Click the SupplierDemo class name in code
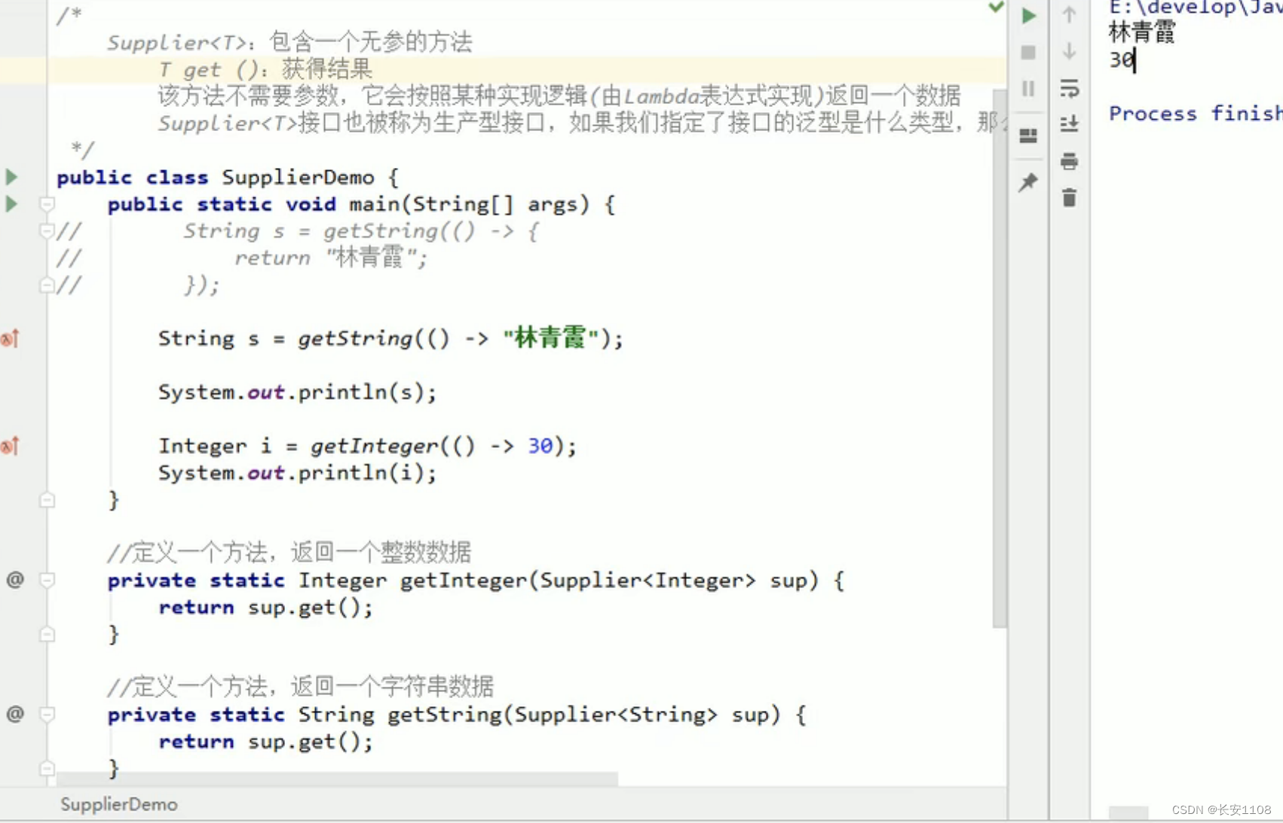The width and height of the screenshot is (1283, 823). pos(298,178)
